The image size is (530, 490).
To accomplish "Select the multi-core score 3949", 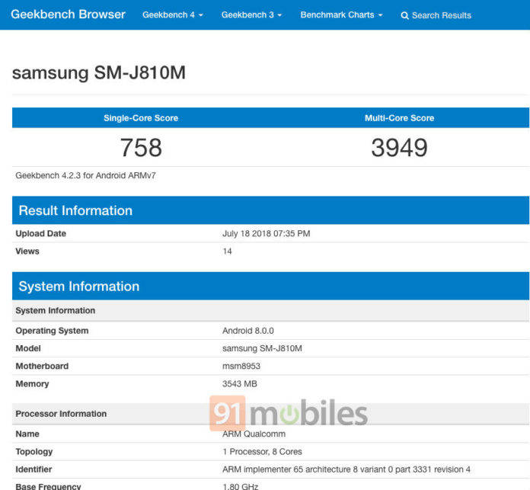I will coord(400,148).
